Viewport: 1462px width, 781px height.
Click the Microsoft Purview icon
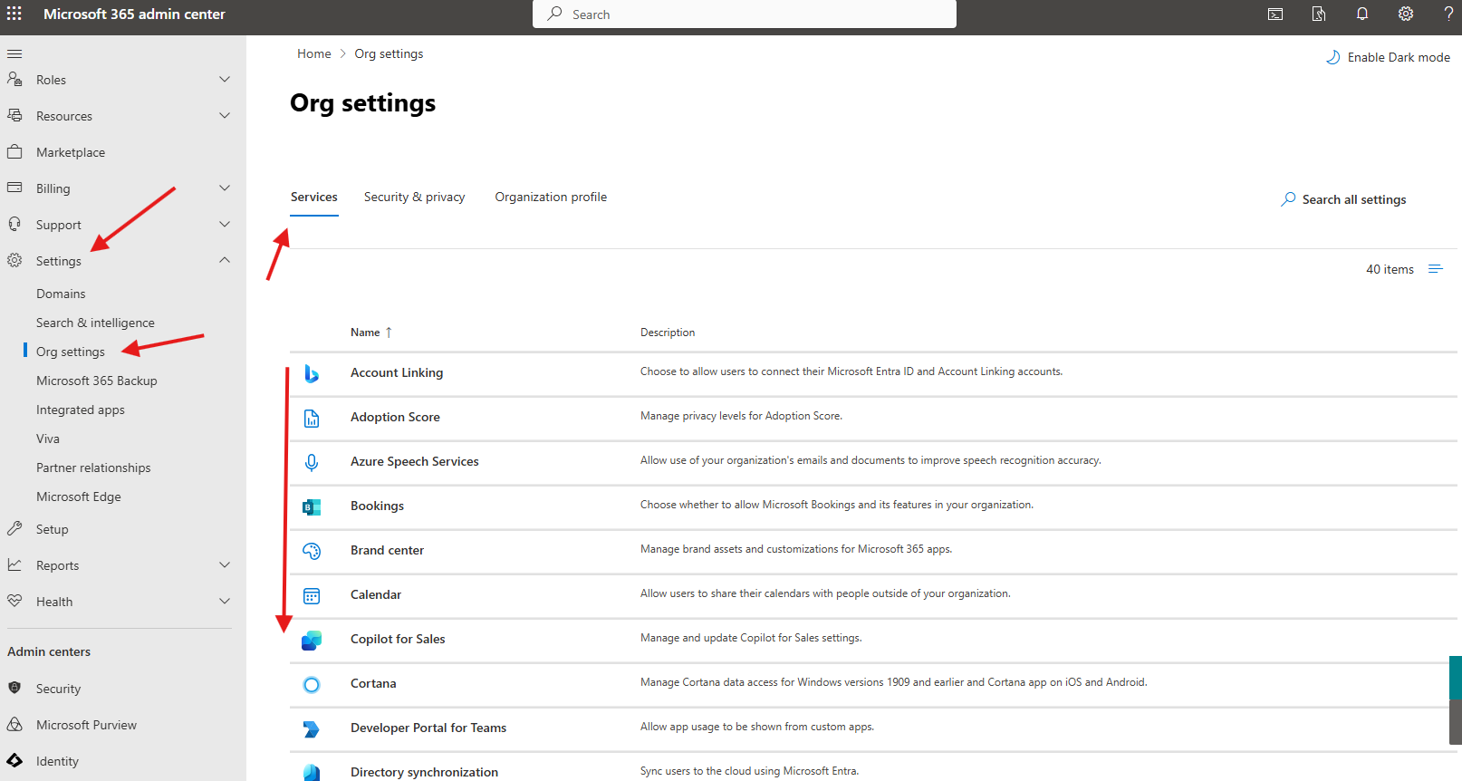[14, 724]
